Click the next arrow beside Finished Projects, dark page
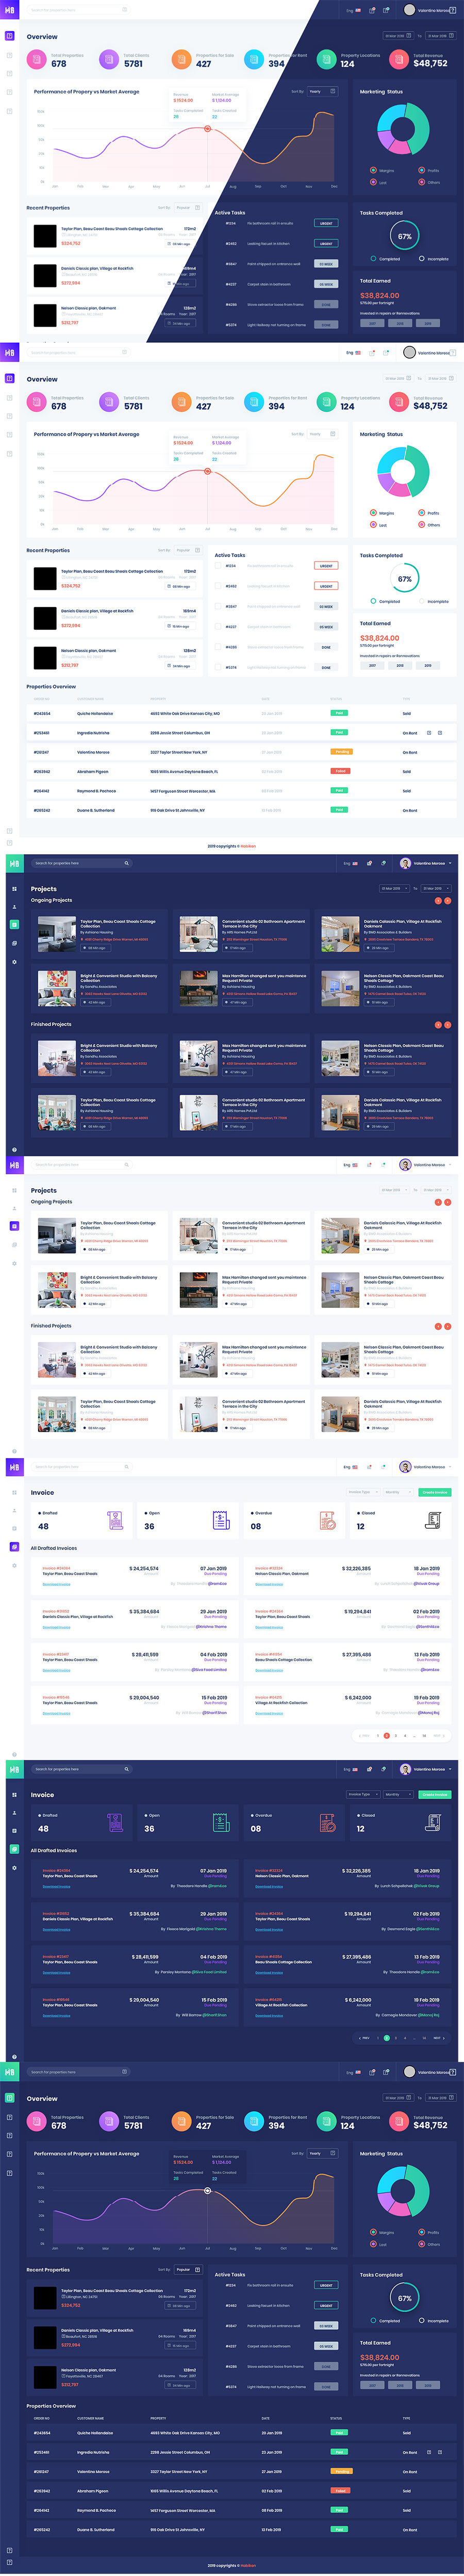 [448, 1025]
